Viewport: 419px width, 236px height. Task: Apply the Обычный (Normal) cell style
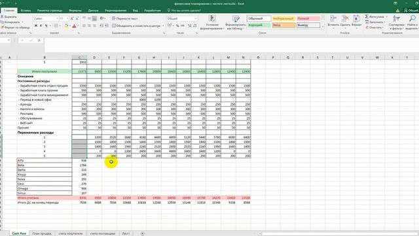click(259, 18)
